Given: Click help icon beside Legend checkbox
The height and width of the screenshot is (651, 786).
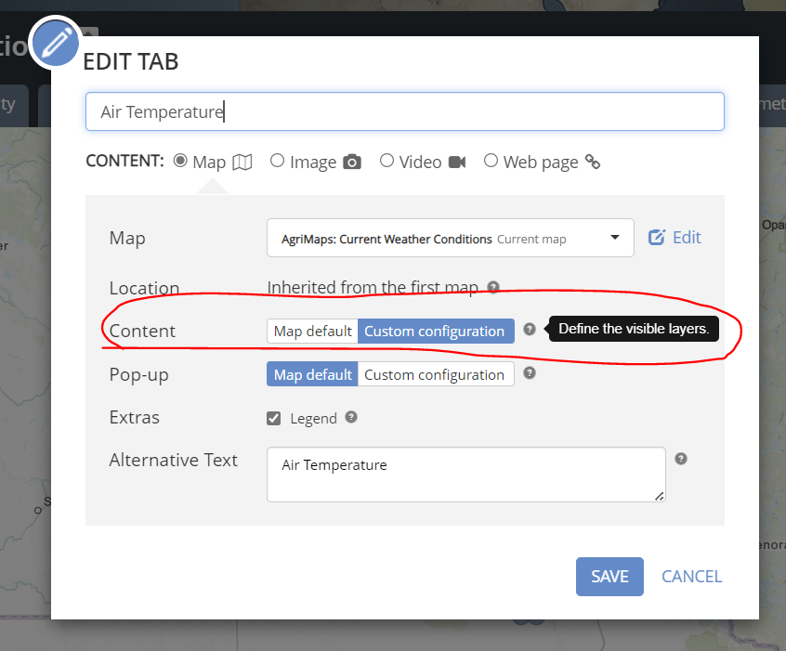Looking at the screenshot, I should click(351, 417).
